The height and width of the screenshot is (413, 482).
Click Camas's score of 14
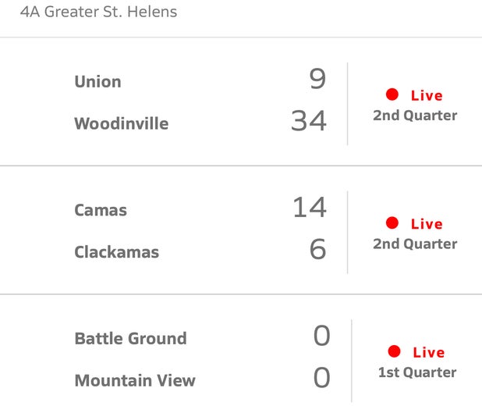[310, 208]
